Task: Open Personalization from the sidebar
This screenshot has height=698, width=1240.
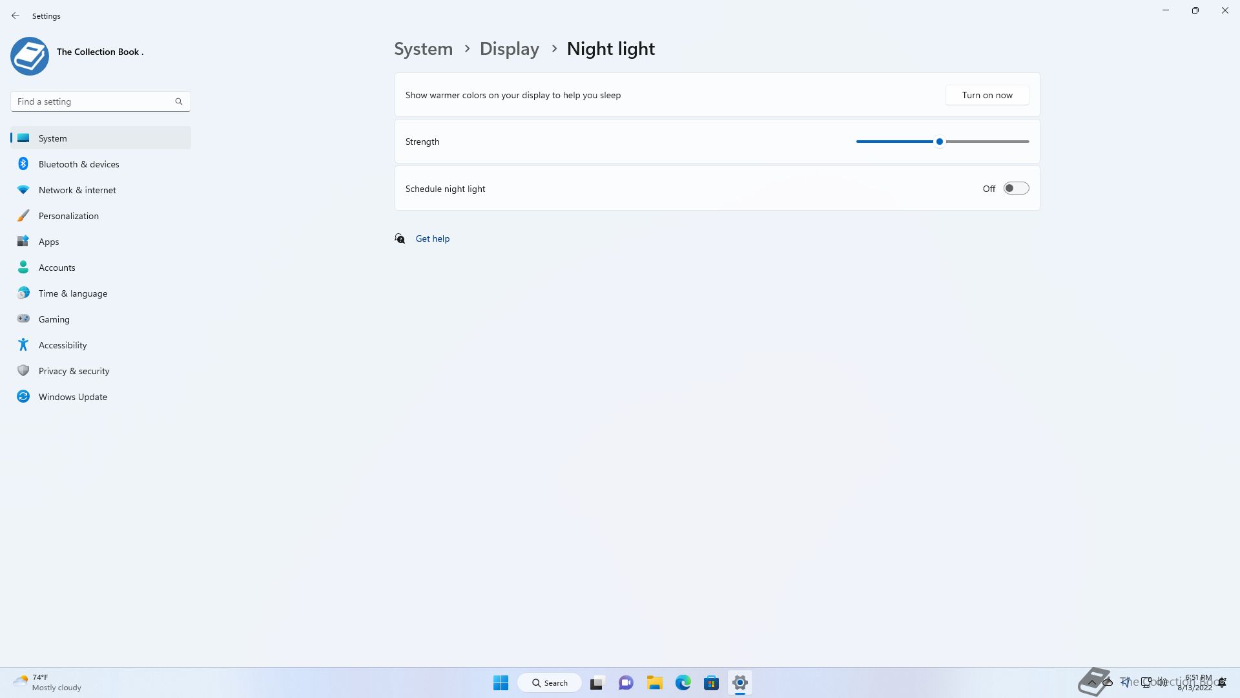Action: pyautogui.click(x=68, y=216)
